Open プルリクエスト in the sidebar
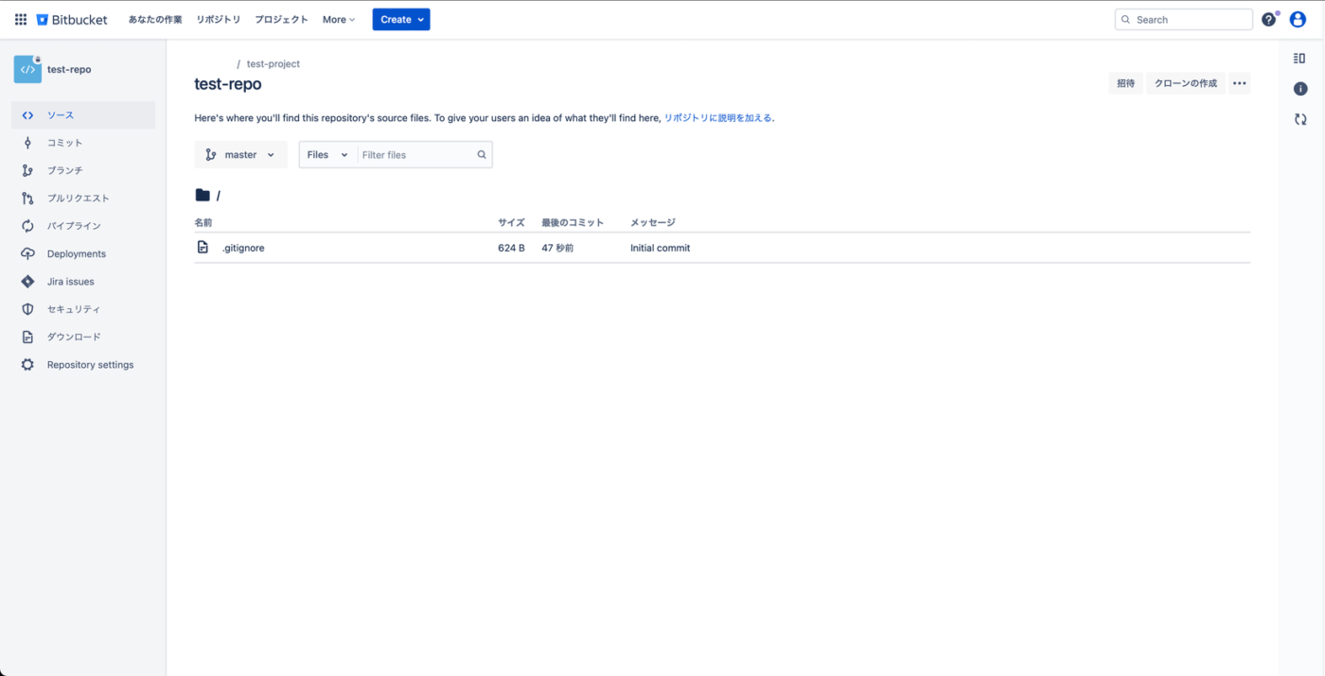 78,199
